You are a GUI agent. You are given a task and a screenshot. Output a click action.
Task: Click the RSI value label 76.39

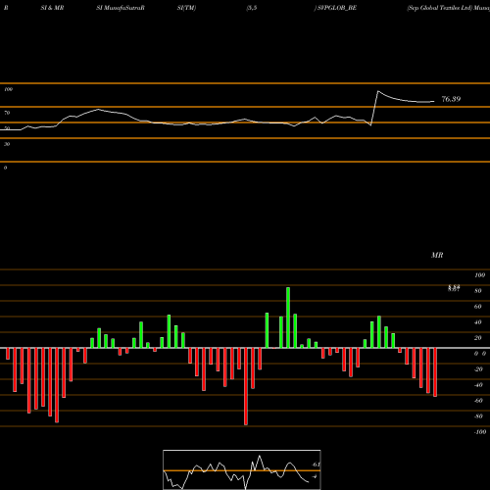[x=451, y=99]
